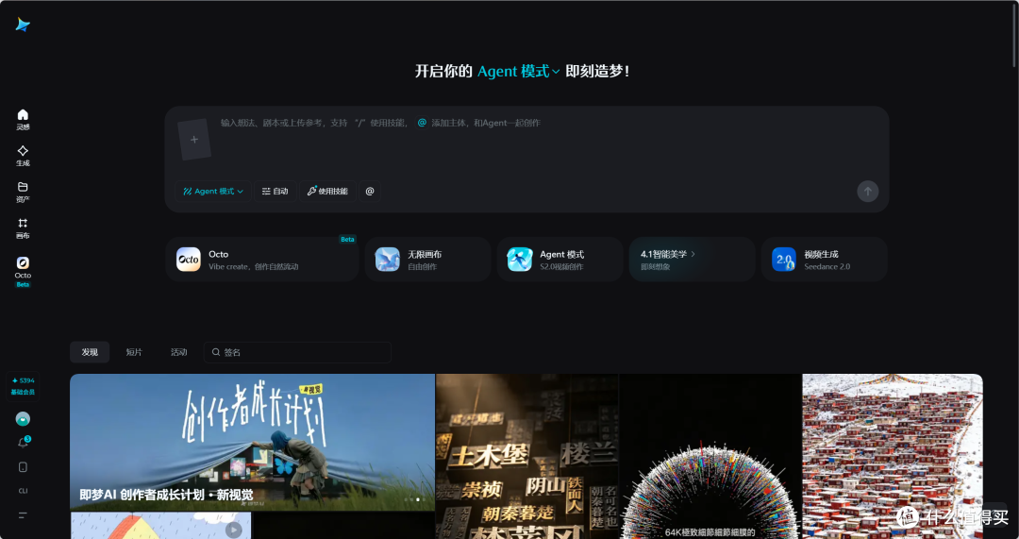Click the Jimeng logo in the top-left corner
Screen dimensions: 1019x539
(23, 25)
